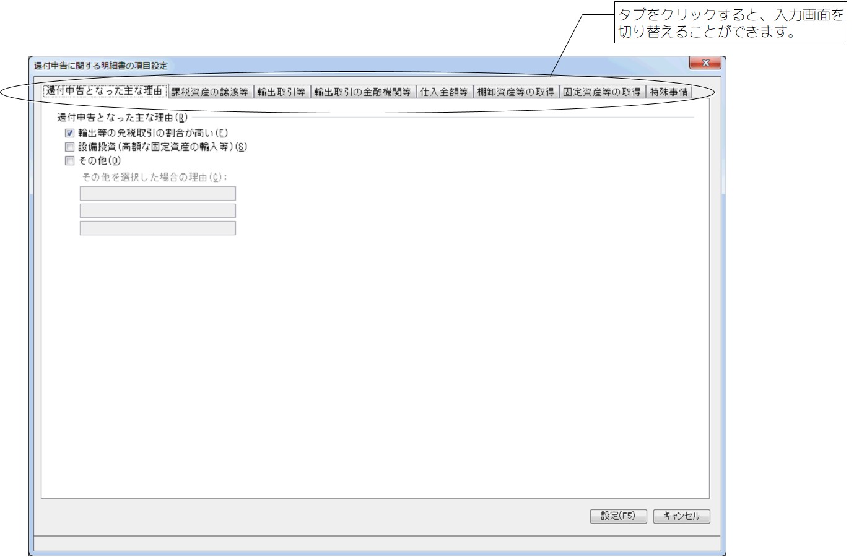This screenshot has width=854, height=557.
Task: Close the 還付申告に関する明細書の項目設定 dialog
Action: click(x=705, y=63)
